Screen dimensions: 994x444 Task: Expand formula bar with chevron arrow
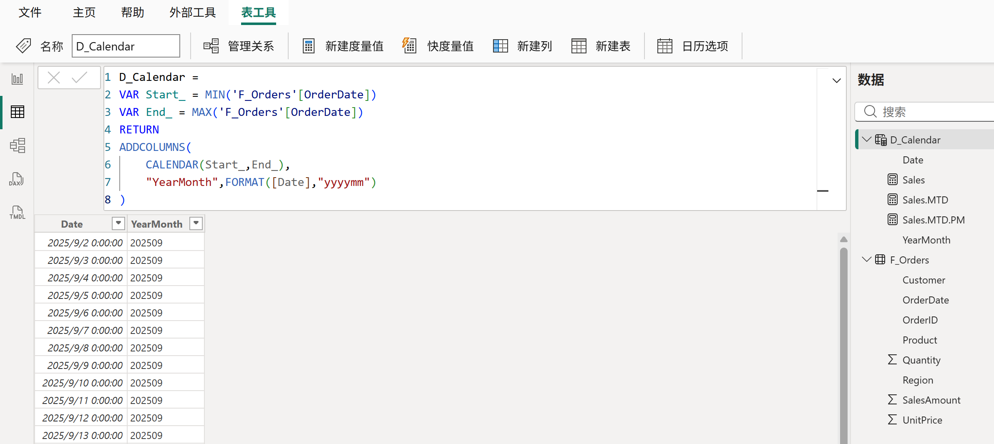click(836, 80)
